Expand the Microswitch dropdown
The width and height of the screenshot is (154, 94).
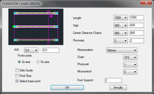click(x=130, y=72)
